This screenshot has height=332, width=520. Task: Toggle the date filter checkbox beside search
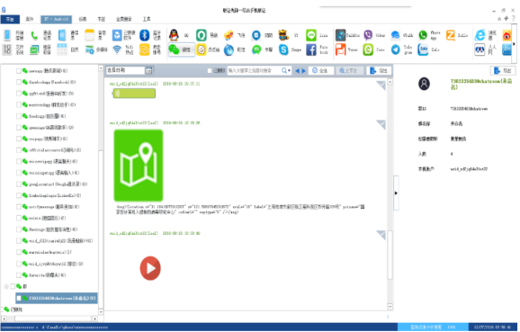tap(210, 70)
